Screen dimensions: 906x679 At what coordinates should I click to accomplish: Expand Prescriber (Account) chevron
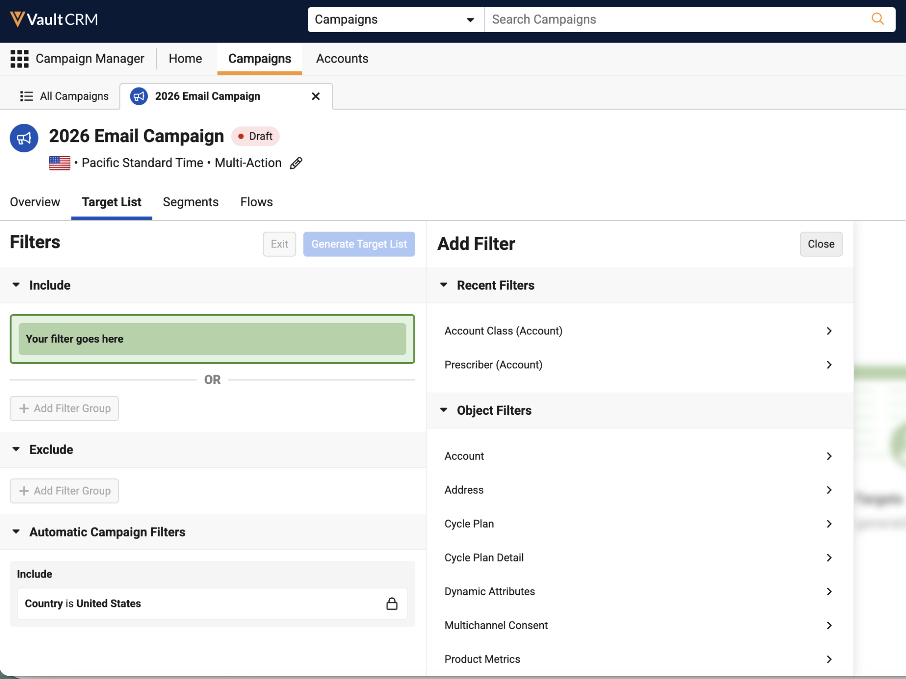[x=829, y=365]
